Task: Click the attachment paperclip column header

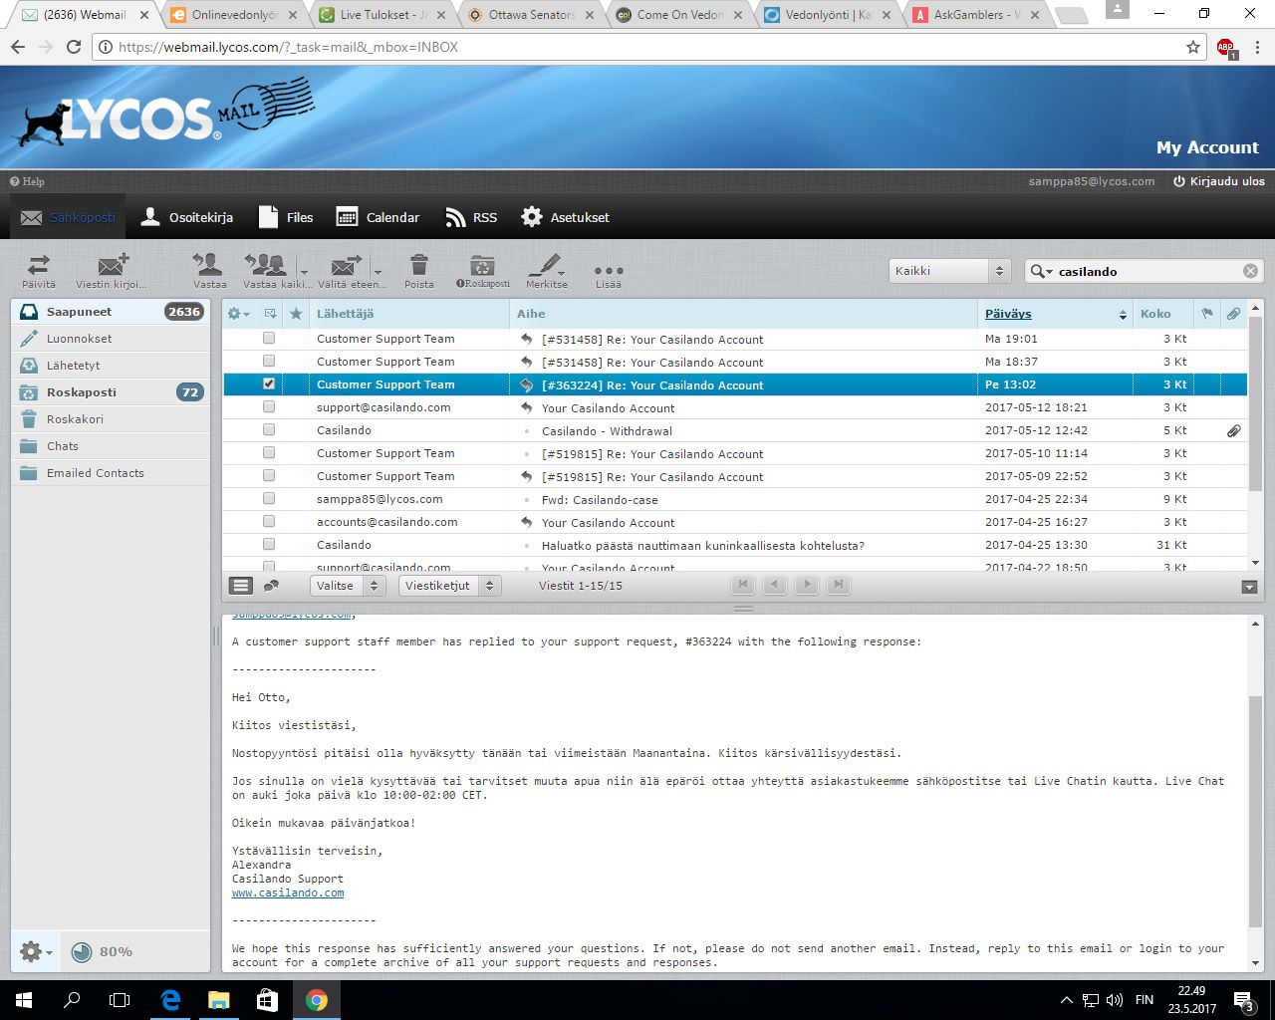Action: [1233, 314]
